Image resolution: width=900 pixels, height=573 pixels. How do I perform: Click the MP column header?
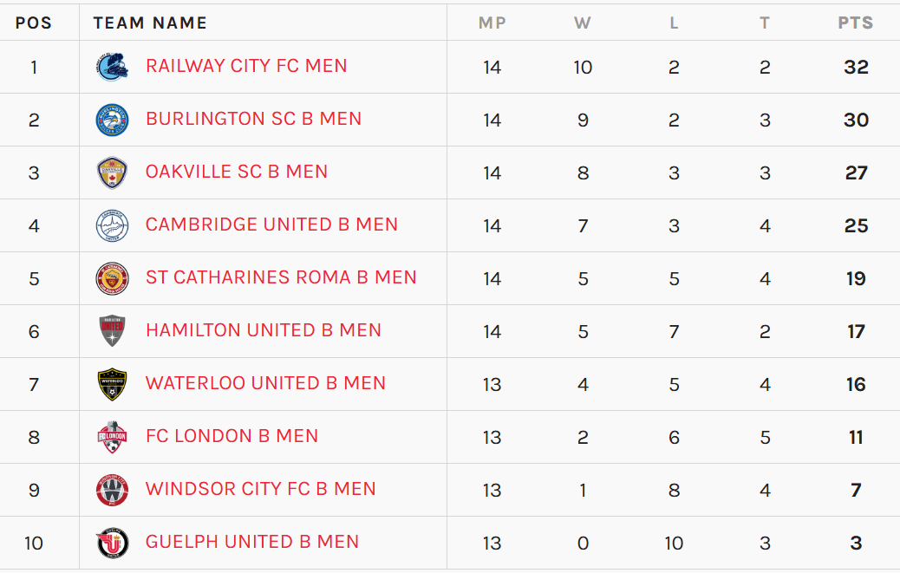coord(492,23)
